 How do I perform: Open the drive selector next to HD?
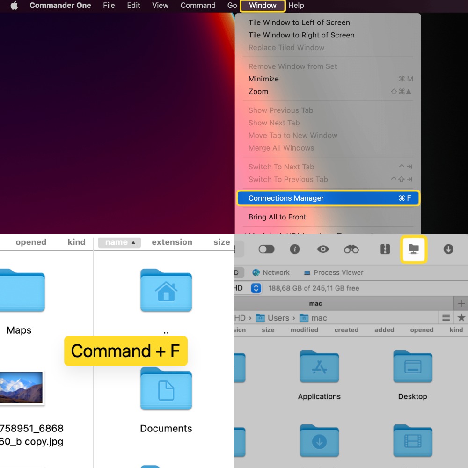(256, 288)
